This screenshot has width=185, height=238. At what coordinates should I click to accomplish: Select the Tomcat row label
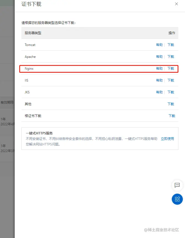click(30, 45)
